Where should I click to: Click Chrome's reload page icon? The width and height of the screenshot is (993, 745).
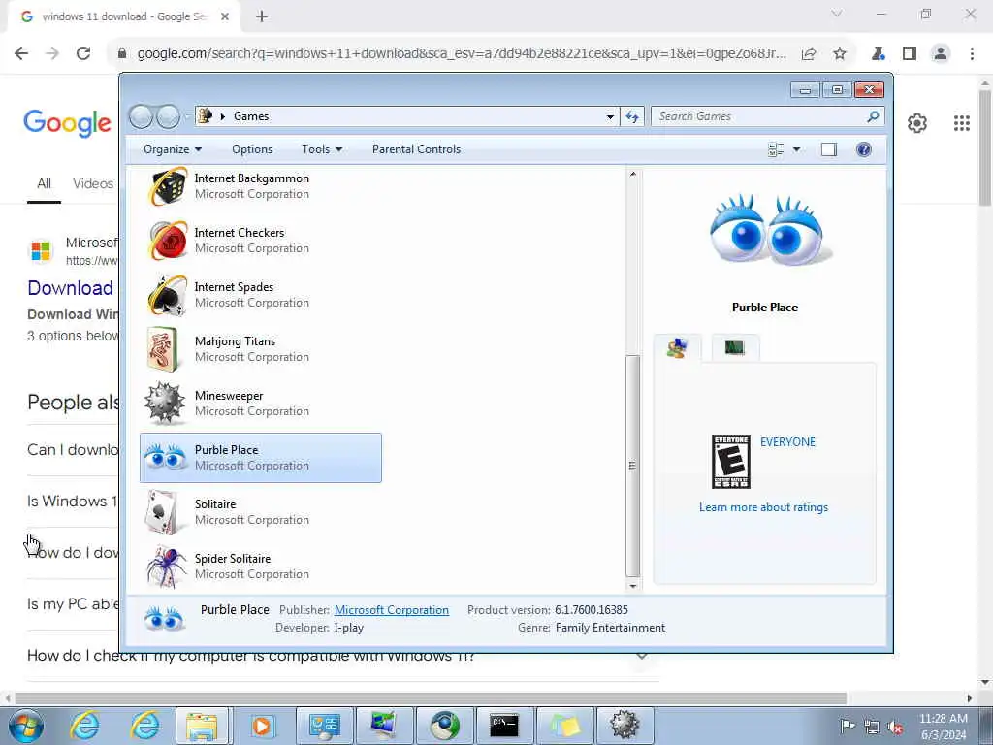83,53
